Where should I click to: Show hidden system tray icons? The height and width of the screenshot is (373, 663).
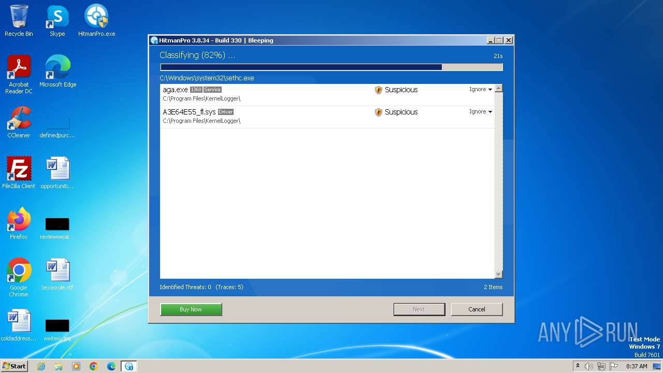click(x=578, y=366)
